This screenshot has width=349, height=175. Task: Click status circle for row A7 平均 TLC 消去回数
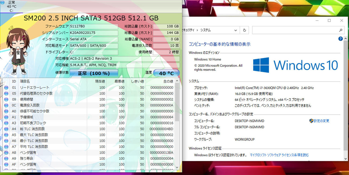[x=6, y=147]
